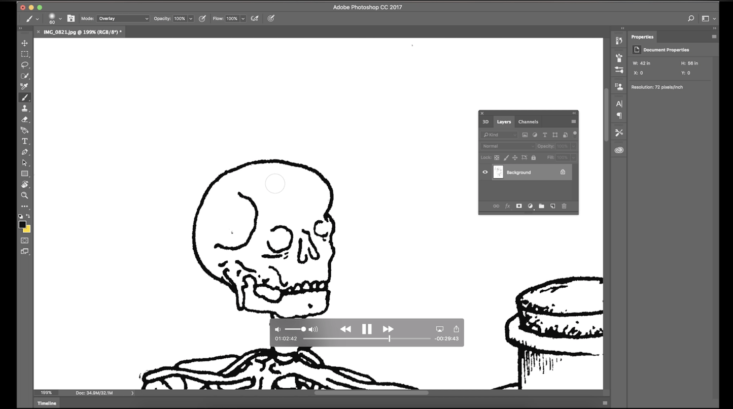Screen dimensions: 733x409
Task: Open the Flow 100% dropdown arrow
Action: click(243, 19)
